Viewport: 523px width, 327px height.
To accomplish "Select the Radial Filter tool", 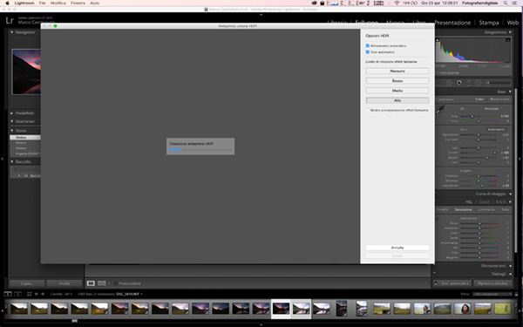I will click(479, 83).
